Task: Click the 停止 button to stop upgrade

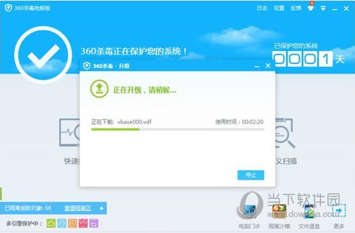Action: (251, 175)
